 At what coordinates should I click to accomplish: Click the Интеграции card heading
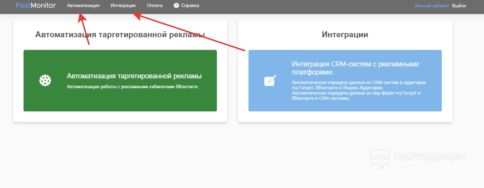pyautogui.click(x=345, y=34)
